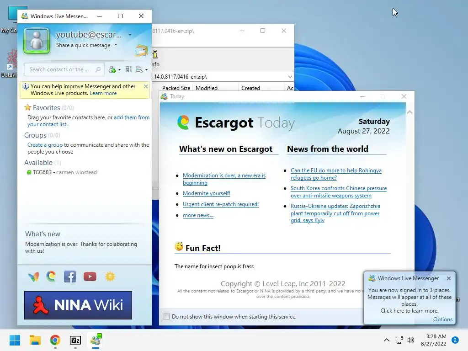468x351 pixels.
Task: Click the signed in to 3 places message
Action: coord(409,300)
